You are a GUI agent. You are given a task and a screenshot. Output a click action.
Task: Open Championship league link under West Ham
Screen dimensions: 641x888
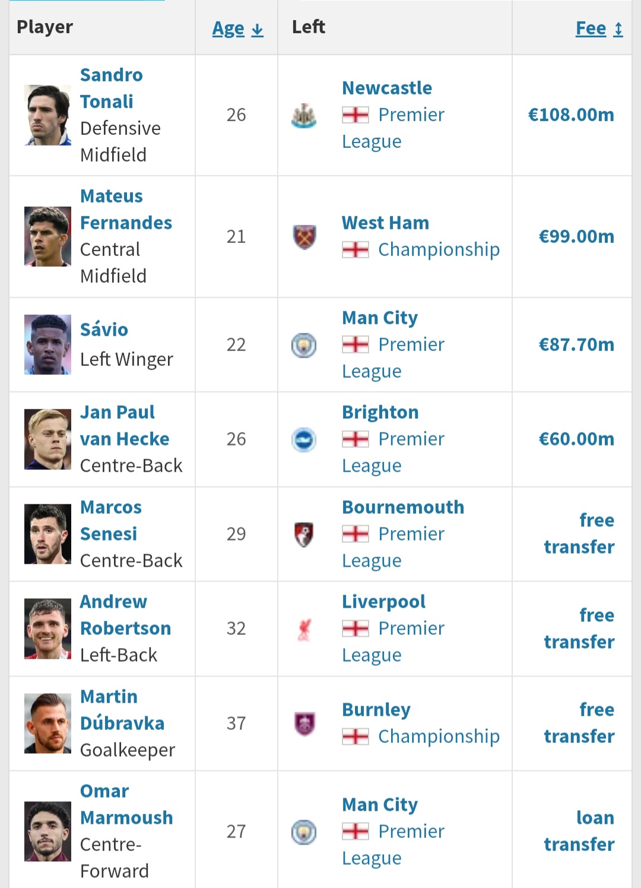point(439,249)
